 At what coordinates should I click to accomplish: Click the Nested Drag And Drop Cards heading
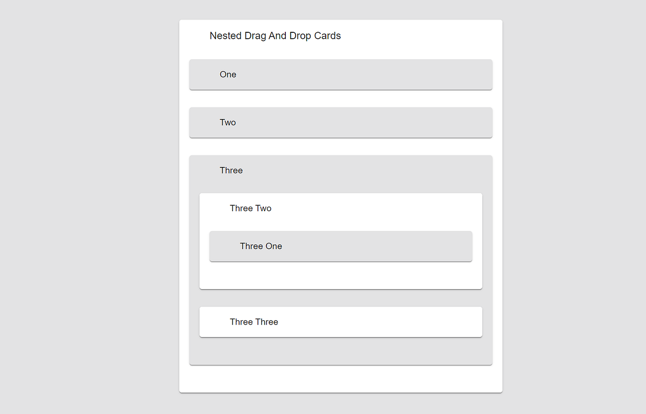tap(275, 36)
